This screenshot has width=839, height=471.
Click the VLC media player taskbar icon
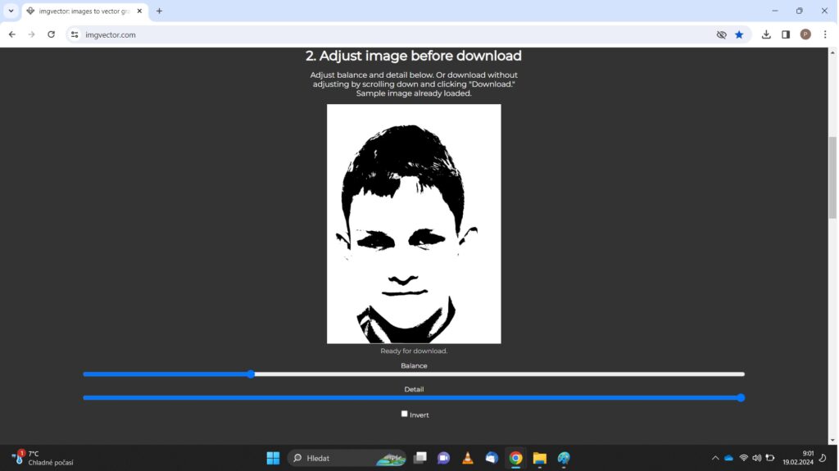(x=467, y=458)
